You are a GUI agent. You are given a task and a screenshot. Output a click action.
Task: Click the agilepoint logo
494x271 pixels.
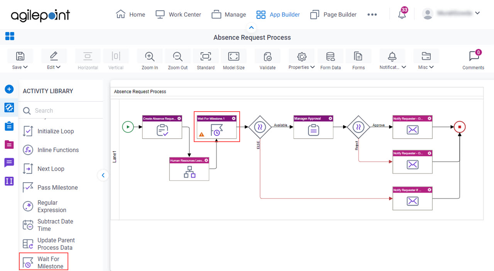[x=41, y=15]
